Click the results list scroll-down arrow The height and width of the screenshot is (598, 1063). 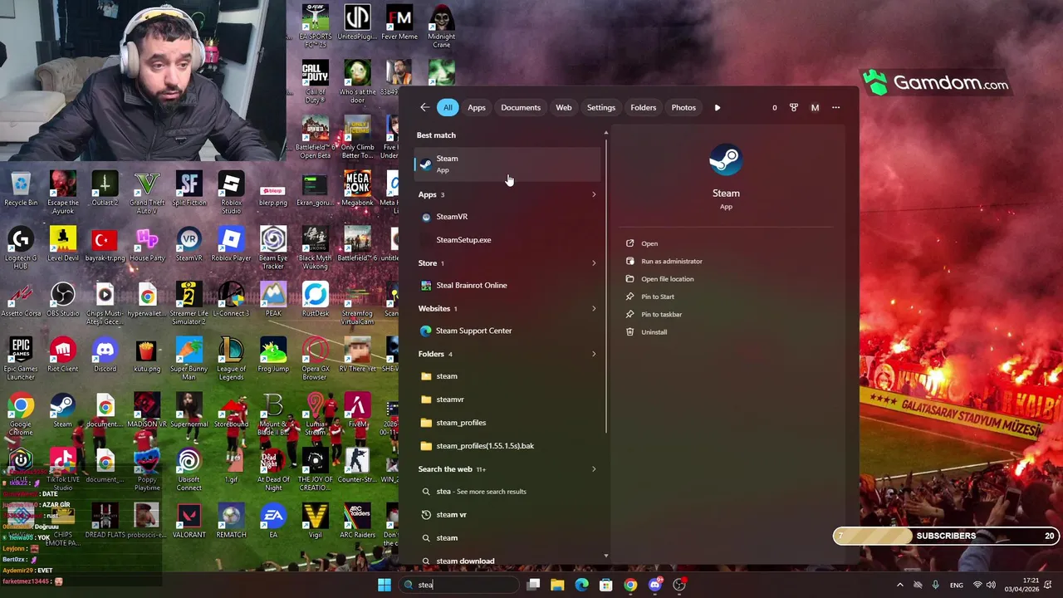[605, 556]
